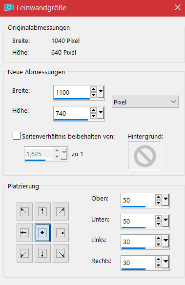Select bottom-left placement arrow
The height and width of the screenshot is (285, 185).
point(24,253)
